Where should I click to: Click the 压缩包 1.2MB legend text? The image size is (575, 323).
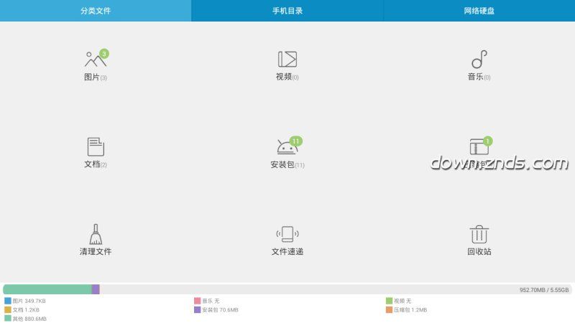(x=410, y=310)
